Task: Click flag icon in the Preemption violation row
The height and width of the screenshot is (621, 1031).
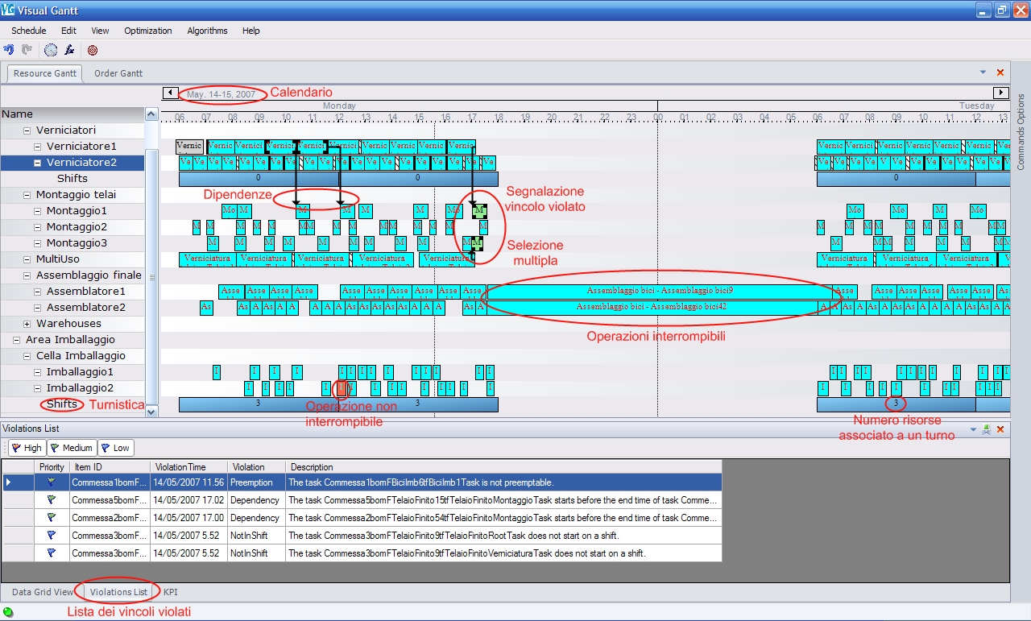Action: [52, 482]
